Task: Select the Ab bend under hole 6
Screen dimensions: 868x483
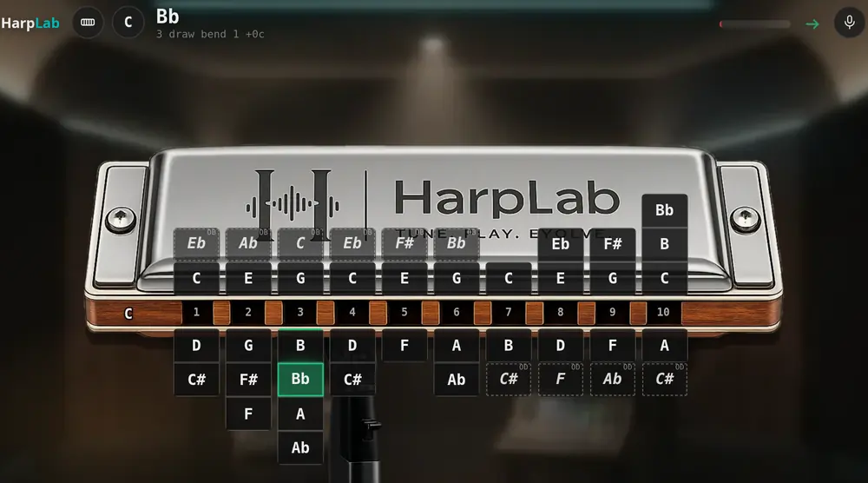Action: (457, 380)
